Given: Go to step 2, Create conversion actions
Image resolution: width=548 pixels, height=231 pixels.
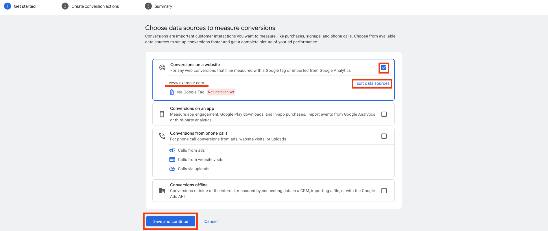Looking at the screenshot, I should point(90,6).
